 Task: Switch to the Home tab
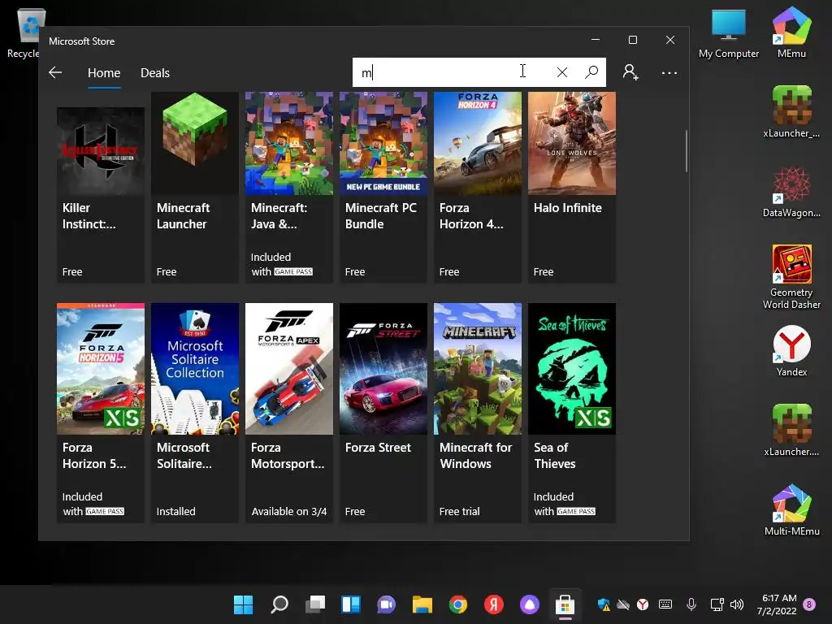104,72
